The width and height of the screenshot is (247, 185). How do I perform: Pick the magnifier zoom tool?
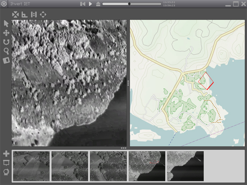coord(6,51)
